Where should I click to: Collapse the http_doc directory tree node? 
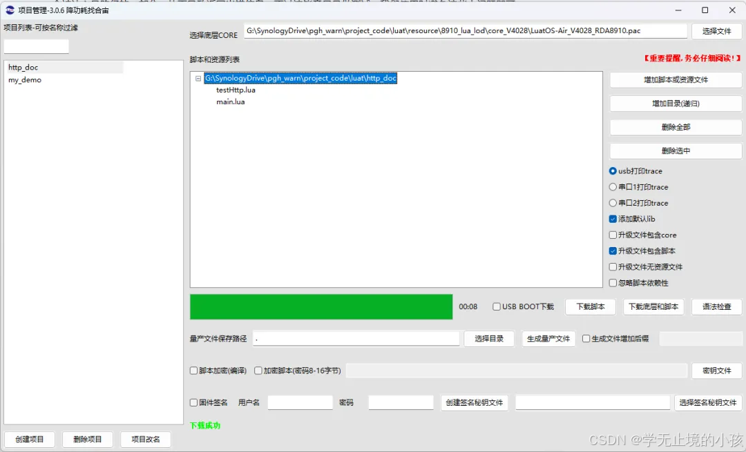[x=198, y=79]
